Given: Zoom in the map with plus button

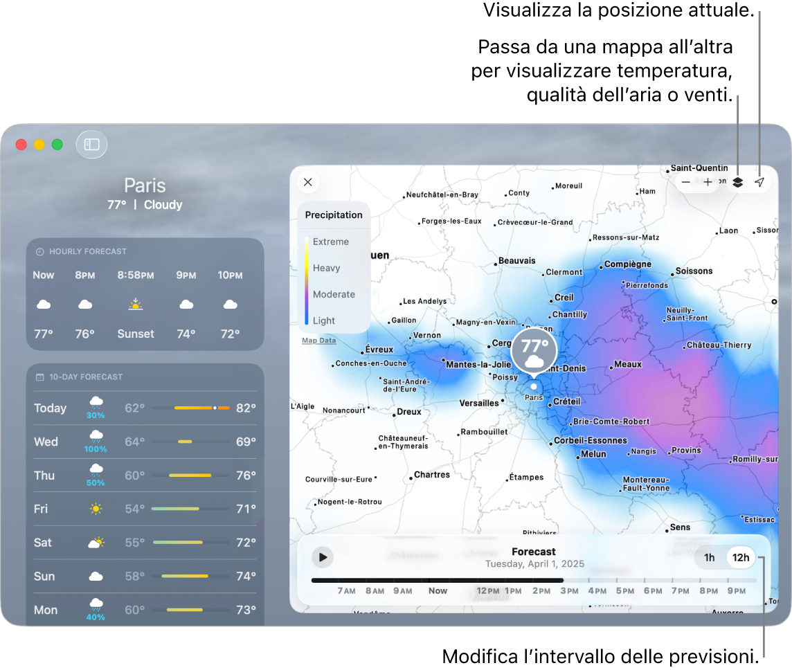Looking at the screenshot, I should (x=708, y=183).
